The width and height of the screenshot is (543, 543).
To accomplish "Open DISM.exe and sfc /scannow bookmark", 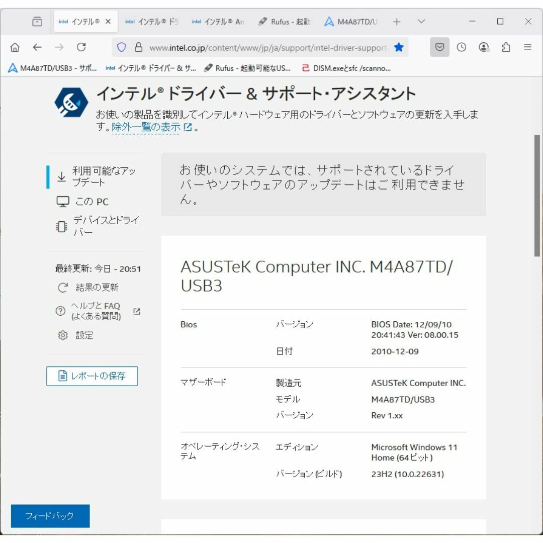I will (346, 68).
